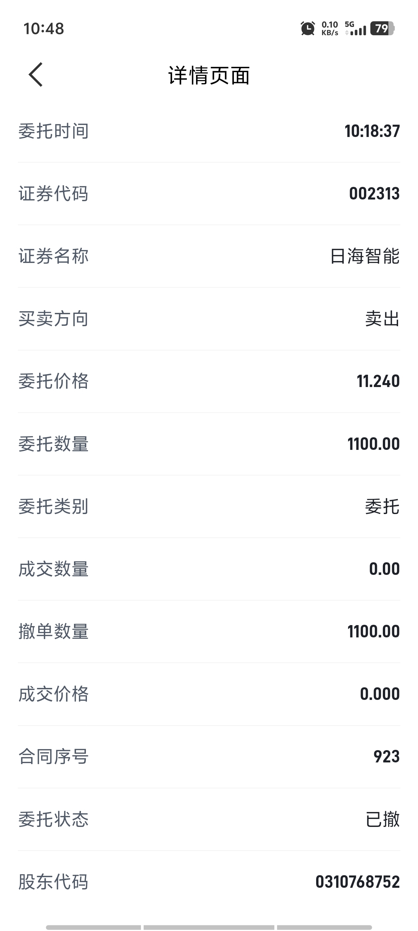Tap the 成交数量 value 0.00

384,569
